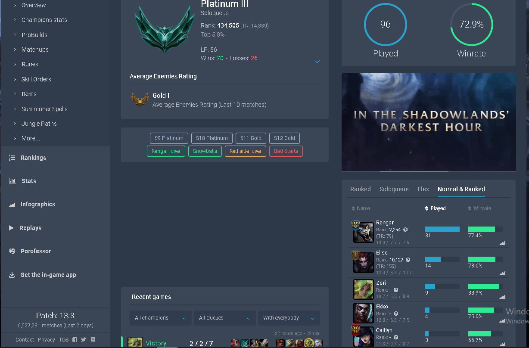This screenshot has width=529, height=348.
Task: Click the Stats bar-chart icon
Action: point(12,181)
